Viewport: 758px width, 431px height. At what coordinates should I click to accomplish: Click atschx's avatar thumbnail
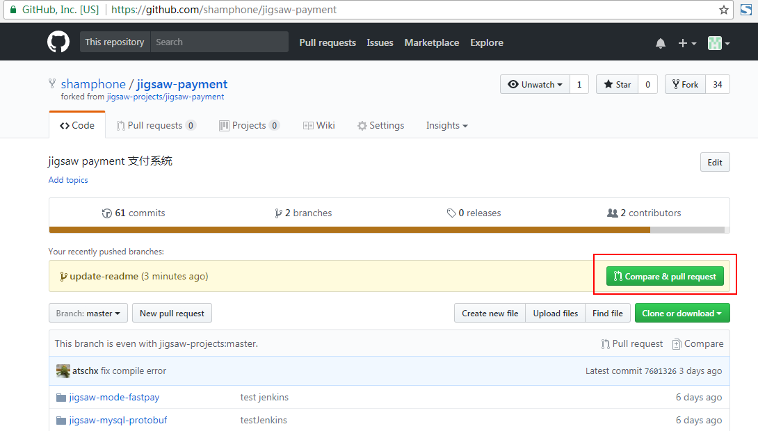(x=63, y=371)
